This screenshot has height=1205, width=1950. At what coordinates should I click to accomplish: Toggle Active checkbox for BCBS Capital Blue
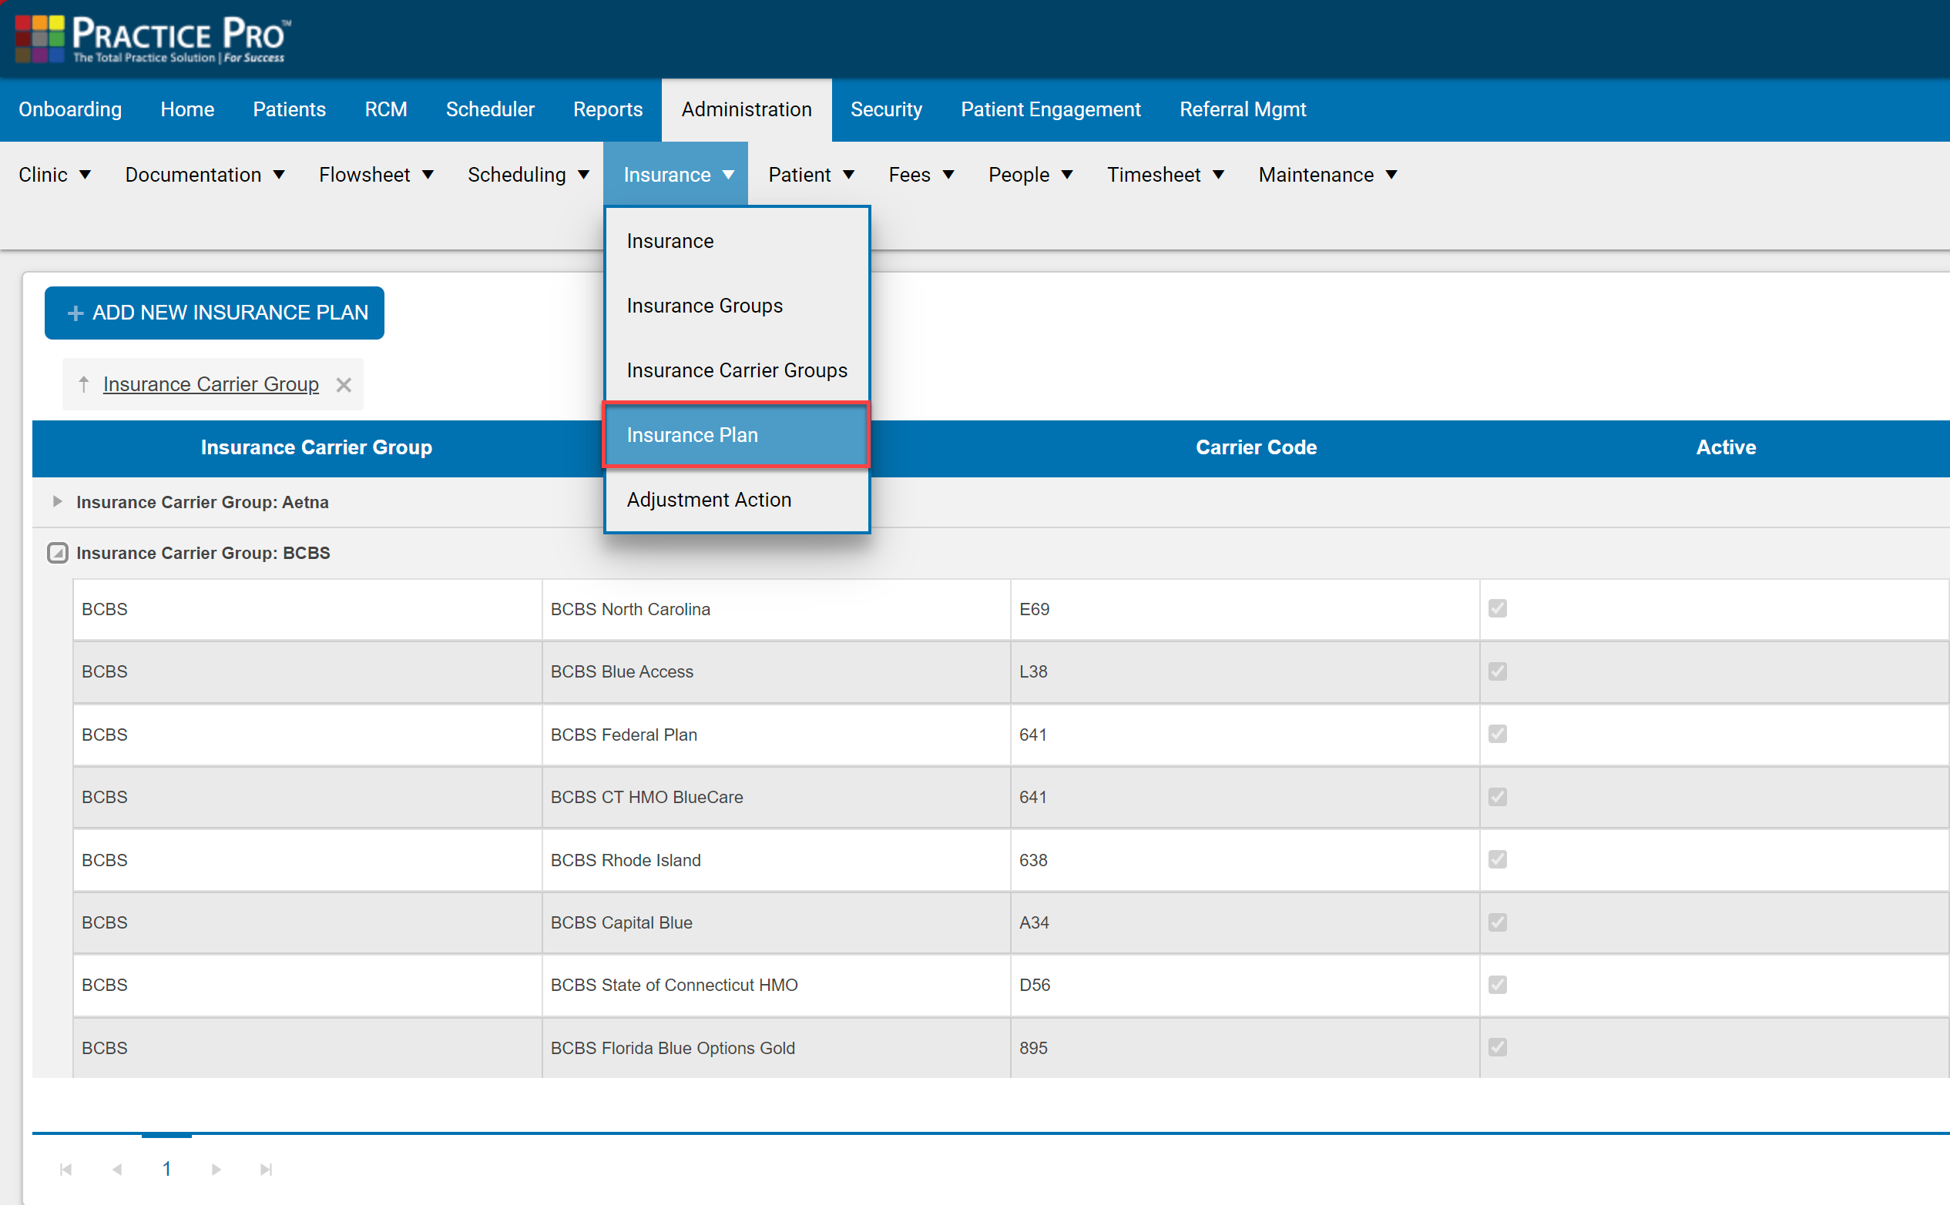tap(1497, 922)
